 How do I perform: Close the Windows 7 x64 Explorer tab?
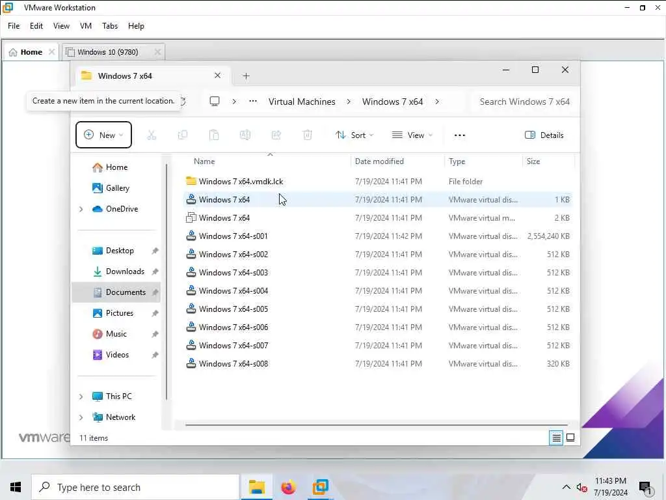pyautogui.click(x=217, y=76)
